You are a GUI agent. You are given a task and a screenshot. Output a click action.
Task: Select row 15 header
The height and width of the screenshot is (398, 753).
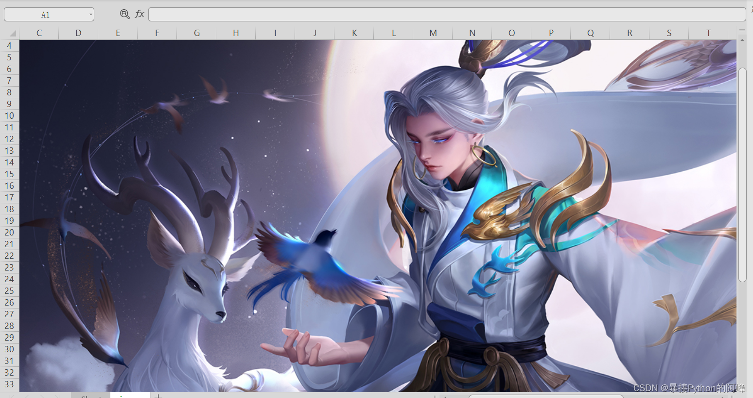(9, 174)
